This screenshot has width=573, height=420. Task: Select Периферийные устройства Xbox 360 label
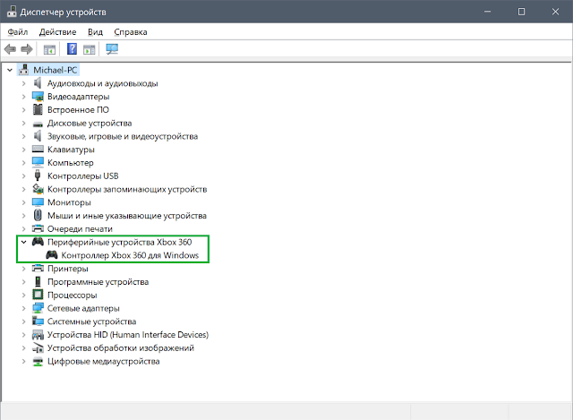[x=119, y=242]
